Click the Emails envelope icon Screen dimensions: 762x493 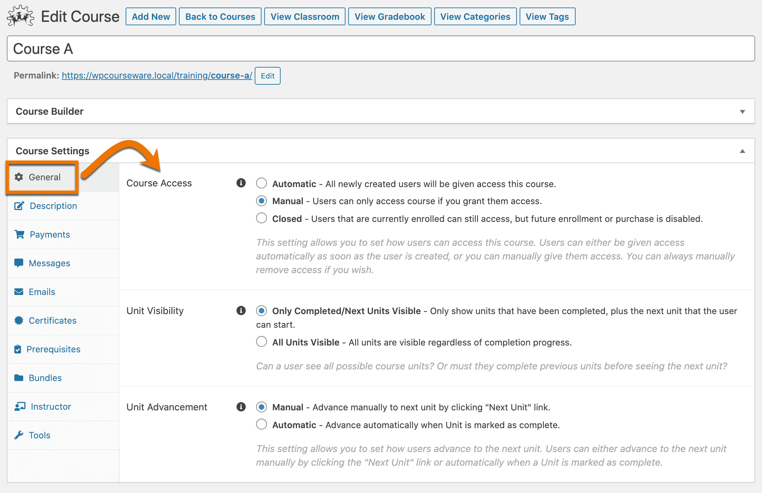19,292
